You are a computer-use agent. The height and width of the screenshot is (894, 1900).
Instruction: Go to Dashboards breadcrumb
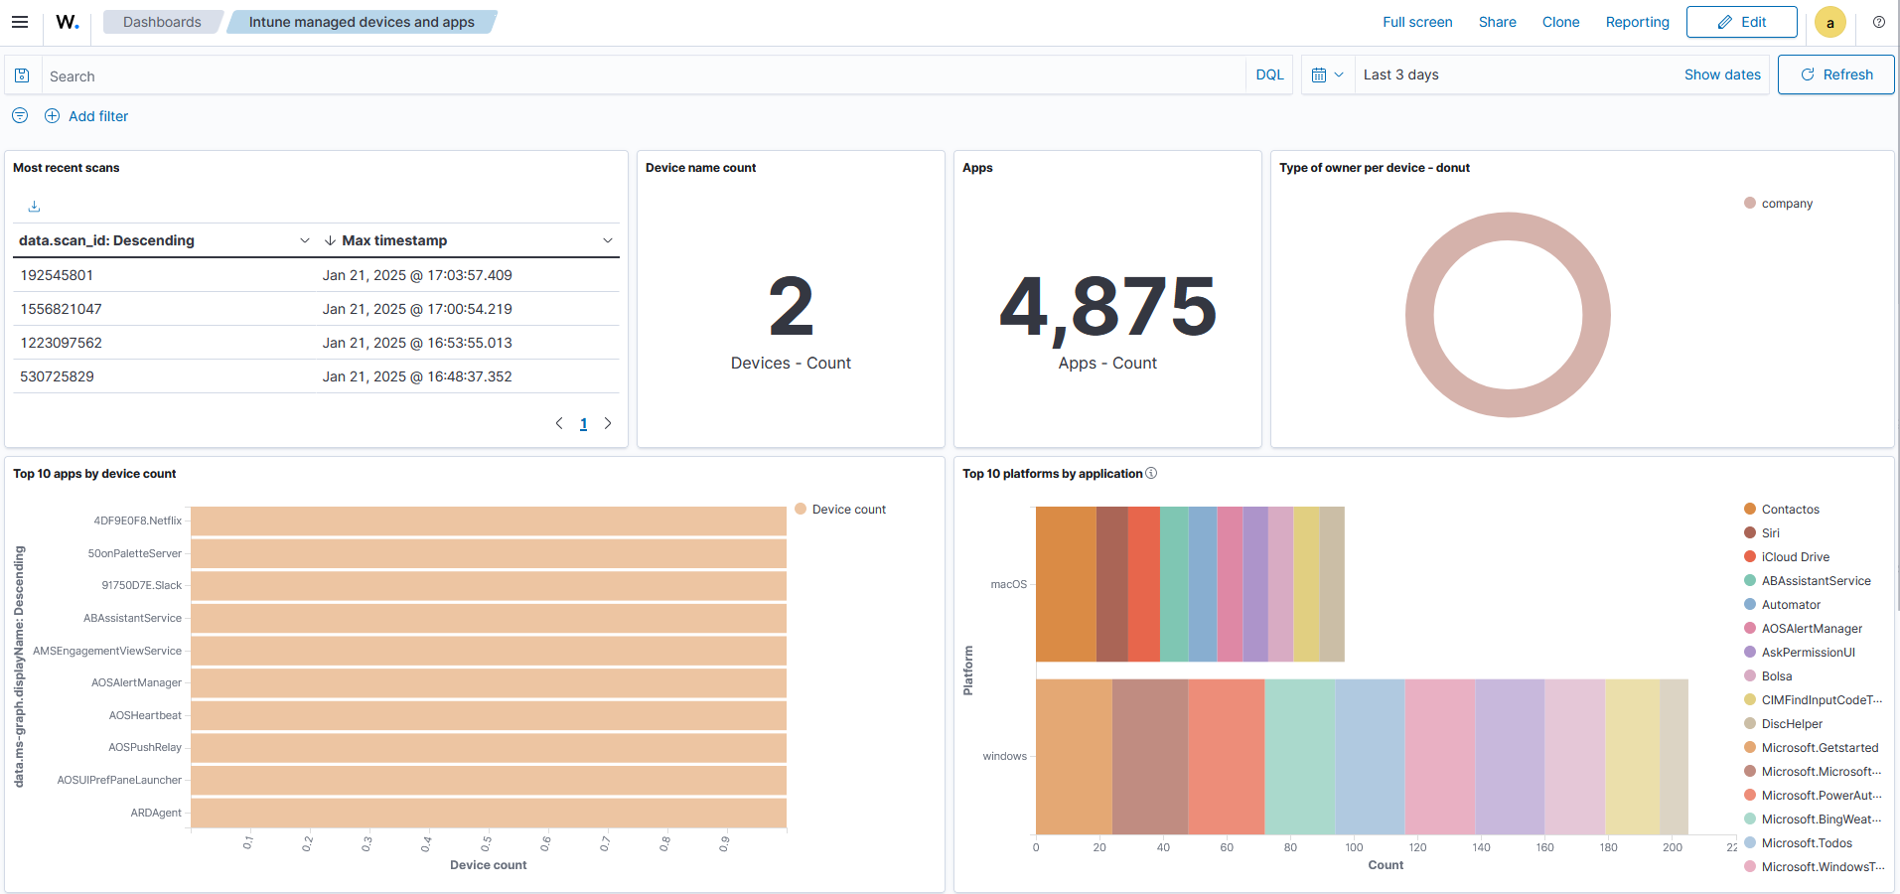click(x=162, y=22)
